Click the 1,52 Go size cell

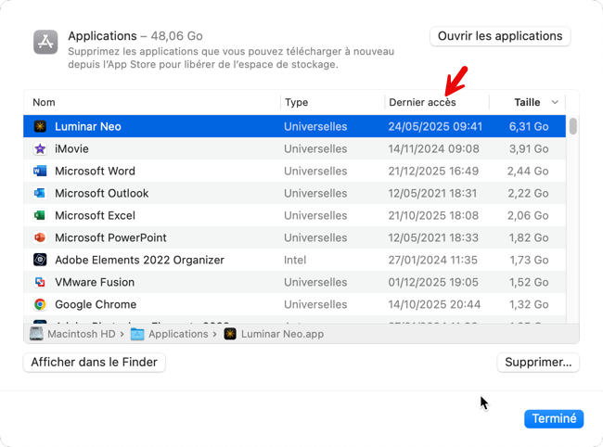point(529,282)
